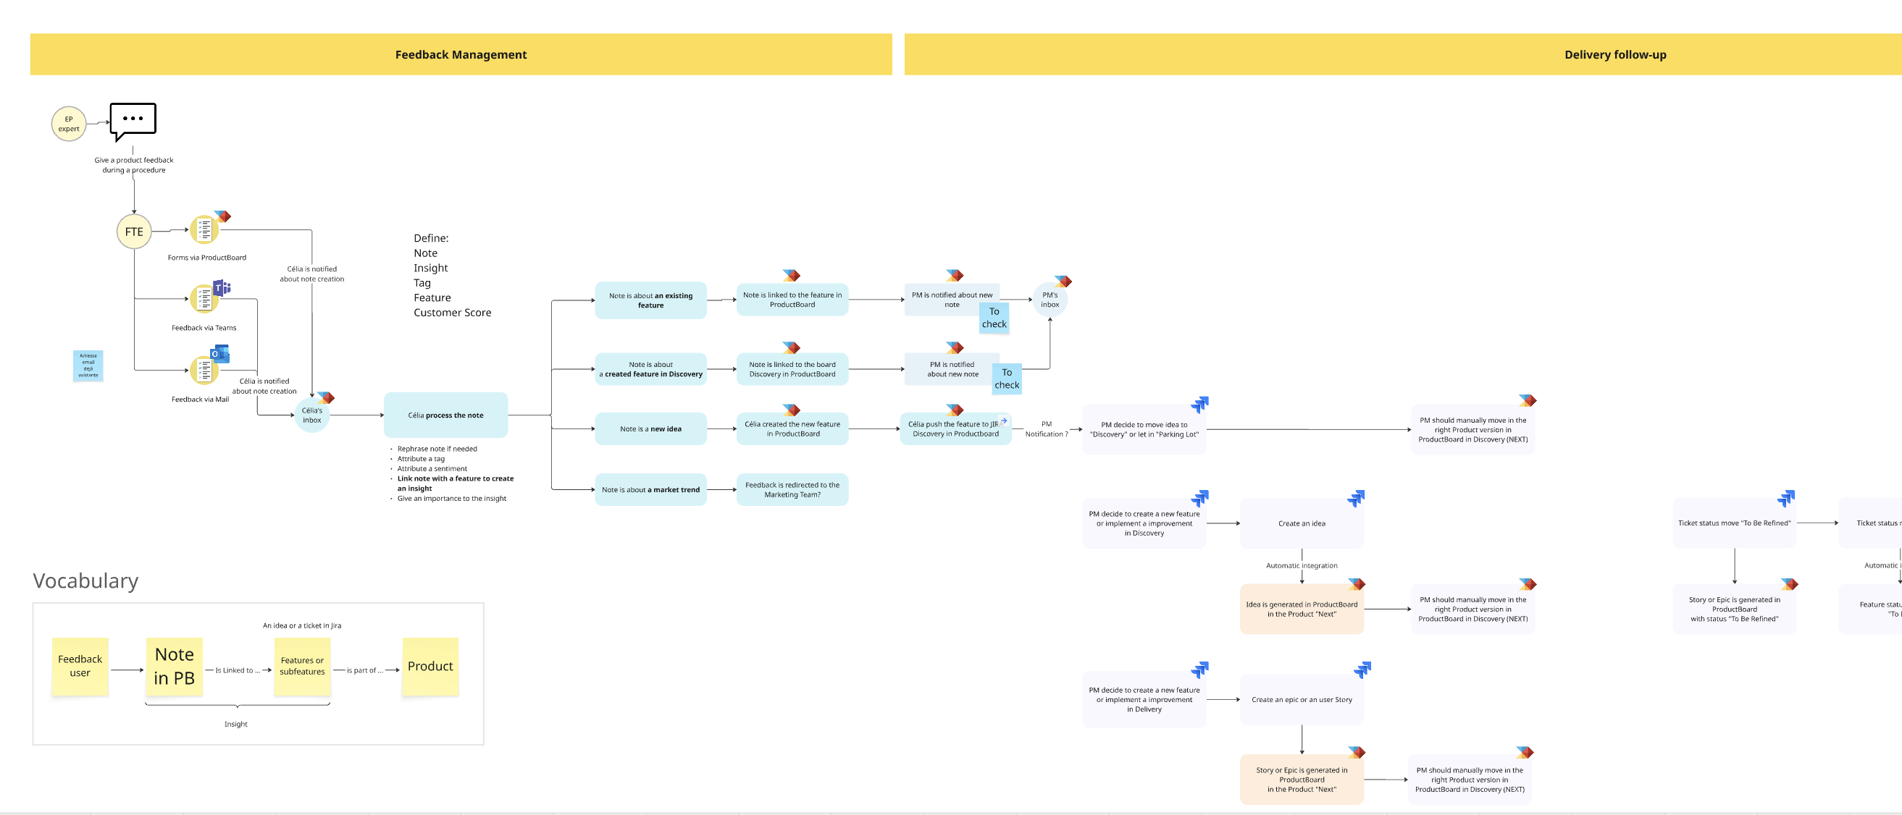Viewport: 1902px width, 815px height.
Task: Click the Jira icon on the Create an idea card
Action: click(1356, 499)
